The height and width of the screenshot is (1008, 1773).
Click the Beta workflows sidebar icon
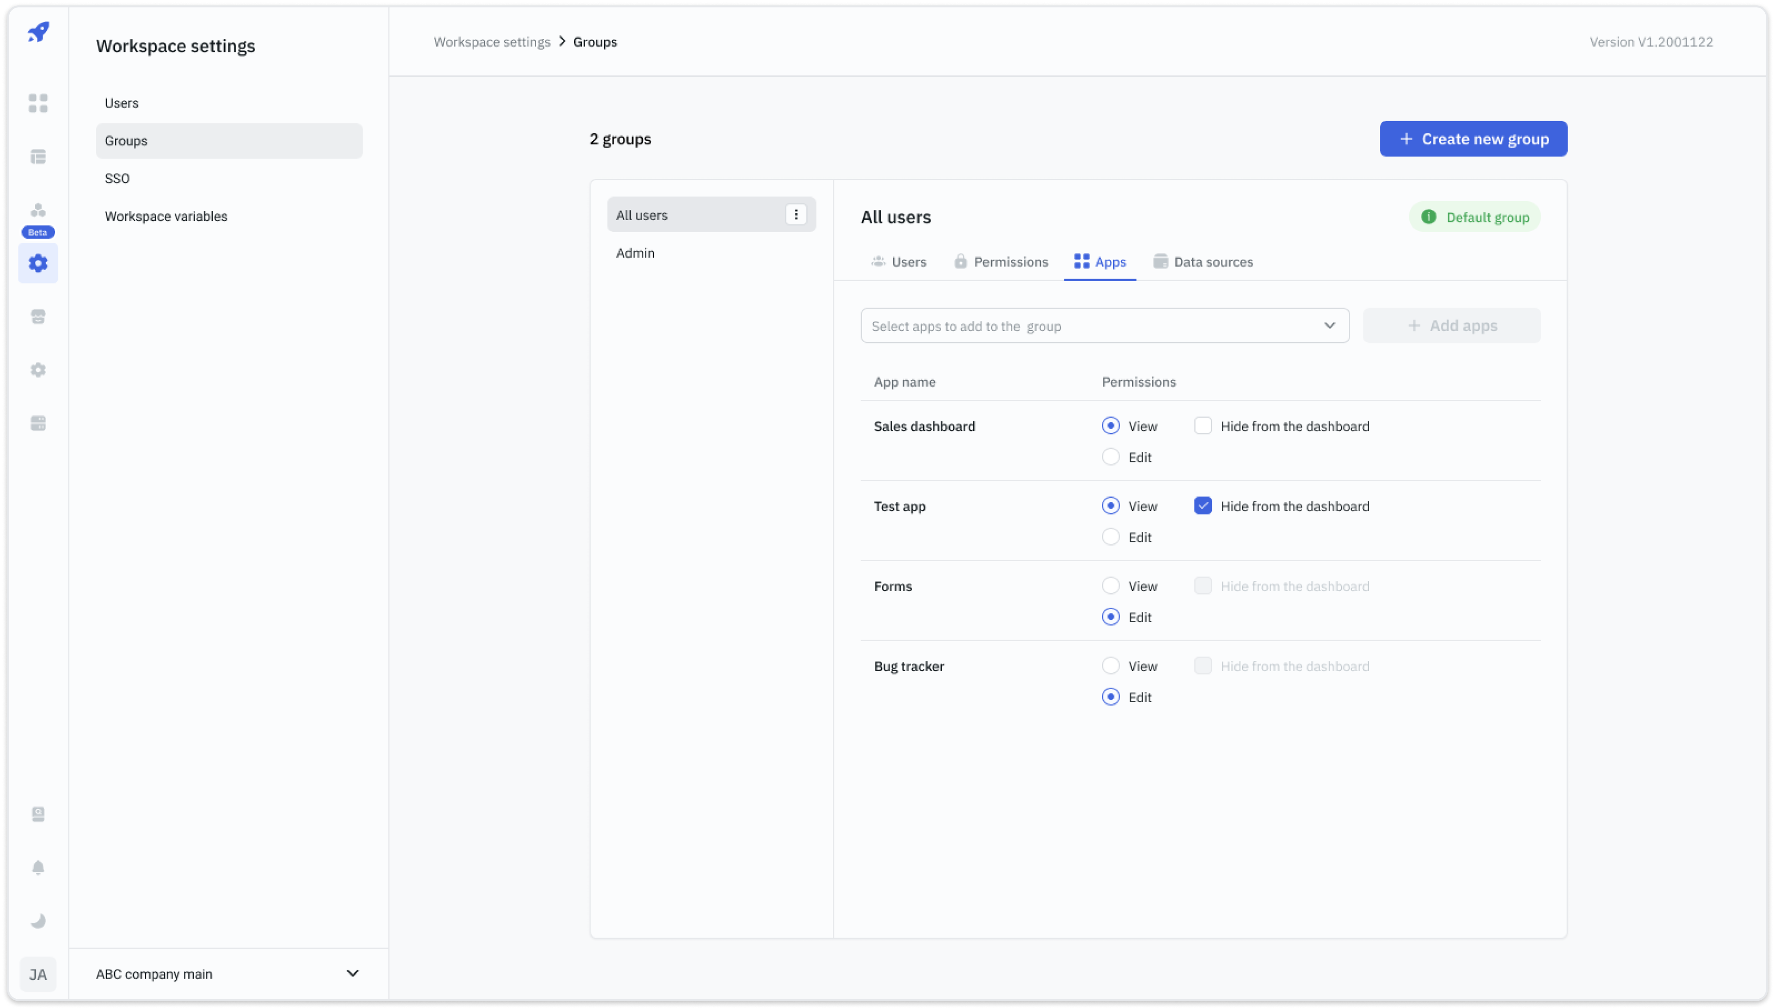pos(38,210)
